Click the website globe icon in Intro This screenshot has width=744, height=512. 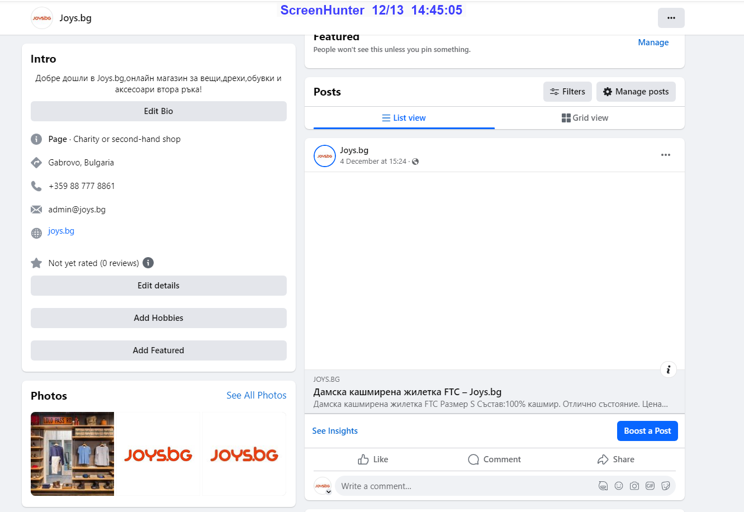[x=36, y=233]
